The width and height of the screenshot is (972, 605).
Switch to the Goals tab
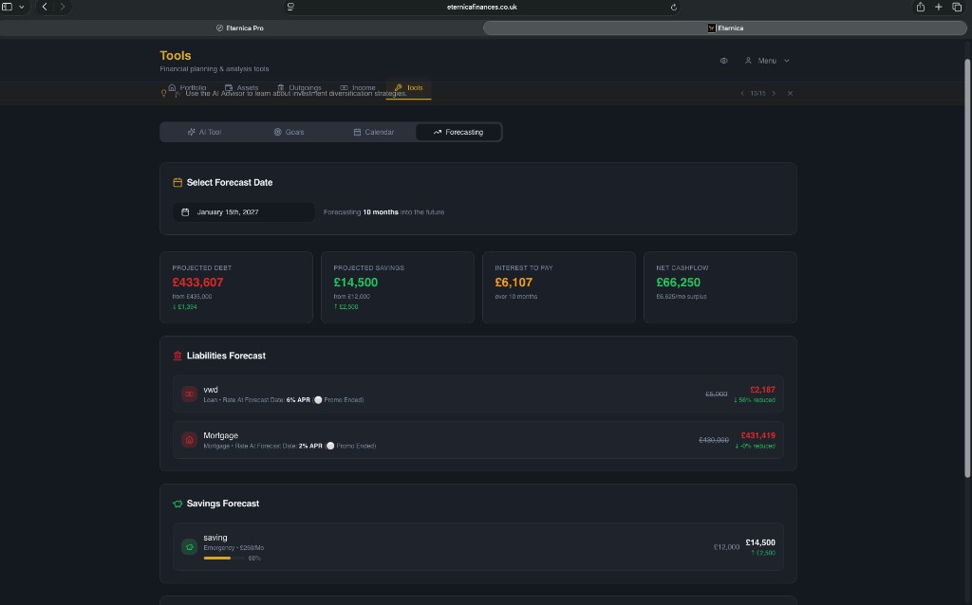(x=288, y=132)
